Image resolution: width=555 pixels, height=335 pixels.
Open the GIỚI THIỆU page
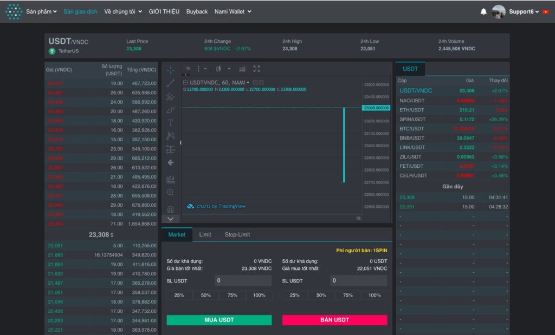point(164,12)
